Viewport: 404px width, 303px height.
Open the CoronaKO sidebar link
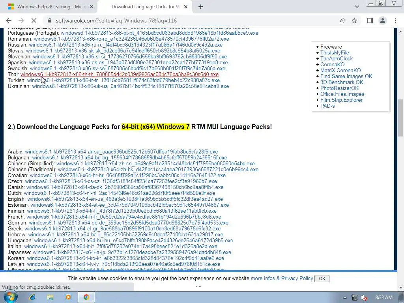pos(332,64)
